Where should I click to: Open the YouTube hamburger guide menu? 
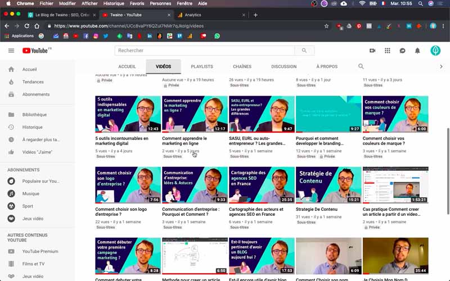coord(11,51)
